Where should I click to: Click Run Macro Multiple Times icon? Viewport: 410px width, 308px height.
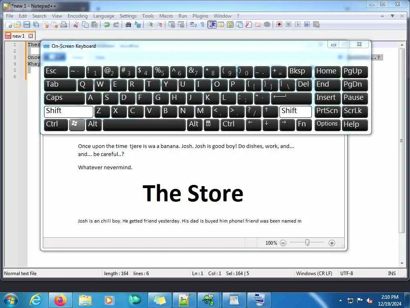(x=307, y=24)
